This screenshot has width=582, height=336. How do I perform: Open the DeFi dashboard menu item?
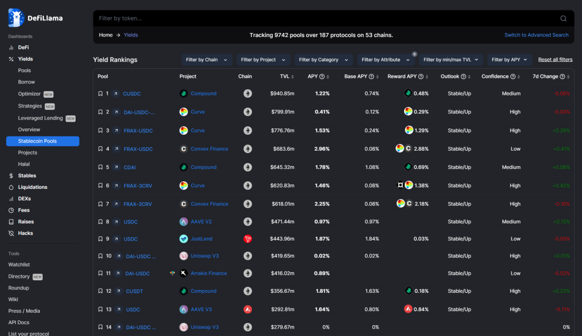click(x=23, y=48)
